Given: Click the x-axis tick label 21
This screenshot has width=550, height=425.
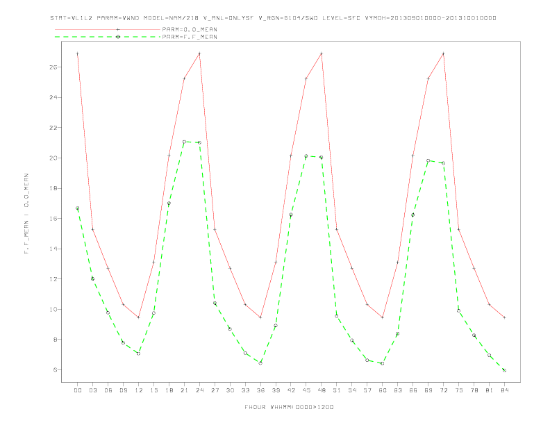Looking at the screenshot, I should [184, 390].
